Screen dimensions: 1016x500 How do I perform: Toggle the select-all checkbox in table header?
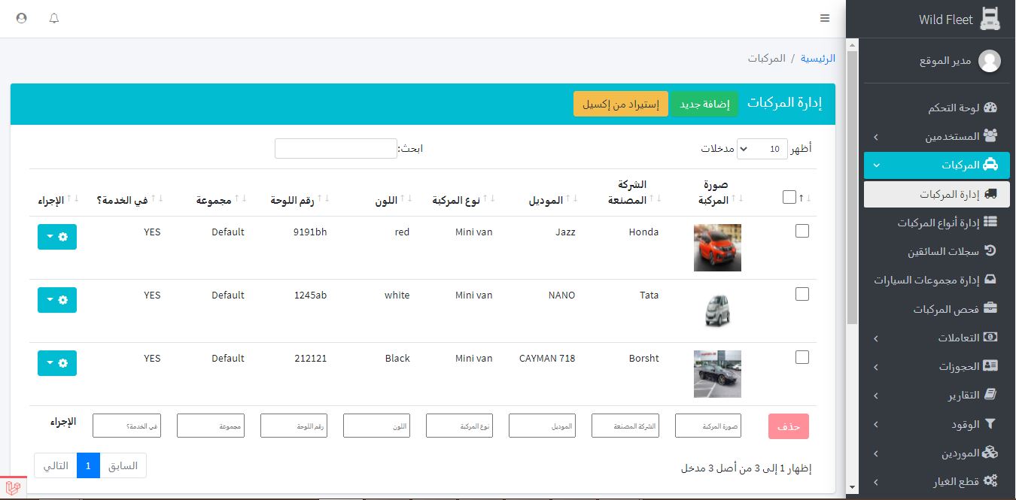789,197
